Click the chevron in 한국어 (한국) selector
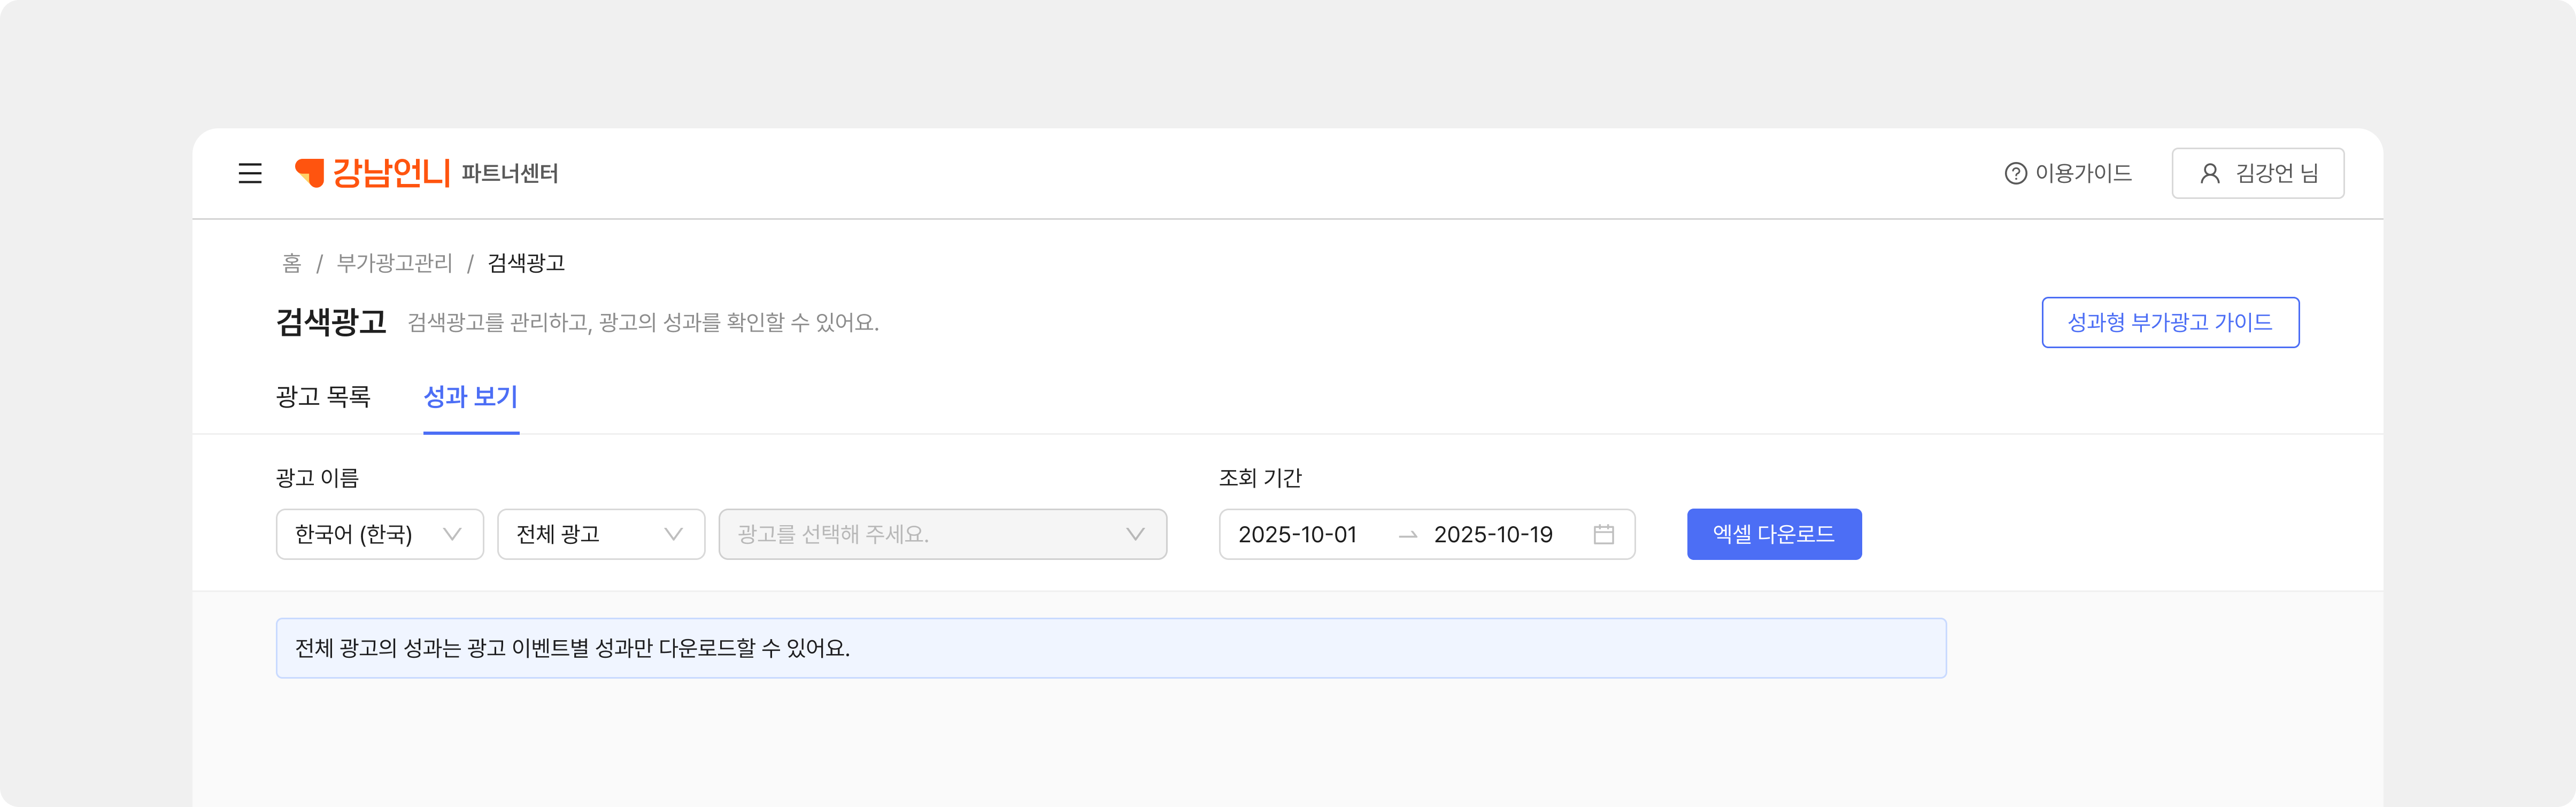 (x=452, y=534)
